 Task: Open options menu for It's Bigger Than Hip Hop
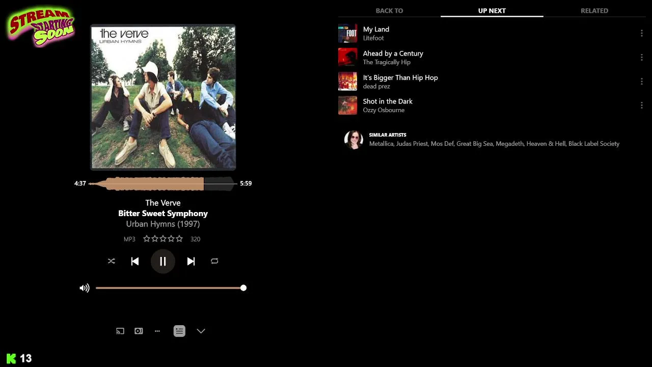point(641,82)
